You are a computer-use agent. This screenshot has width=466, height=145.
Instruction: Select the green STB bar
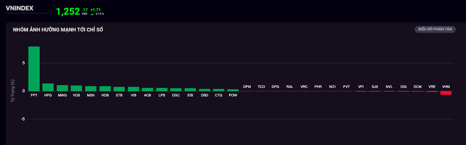coord(119,89)
